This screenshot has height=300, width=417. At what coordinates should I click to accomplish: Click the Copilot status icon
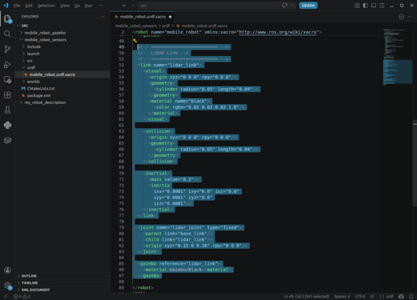tap(401, 296)
